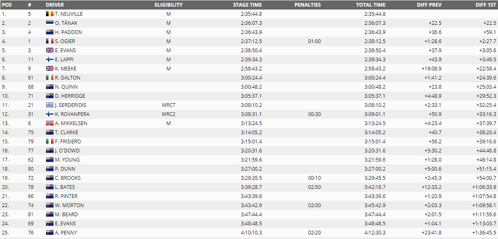The height and width of the screenshot is (239, 498).
Task: Click the Irish flag beside R. Dalton
Action: tap(49, 77)
